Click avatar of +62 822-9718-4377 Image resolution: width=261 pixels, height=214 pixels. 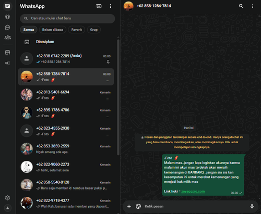pos(27,203)
